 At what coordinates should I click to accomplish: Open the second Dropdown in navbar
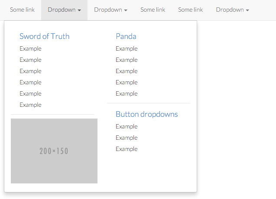pos(110,10)
